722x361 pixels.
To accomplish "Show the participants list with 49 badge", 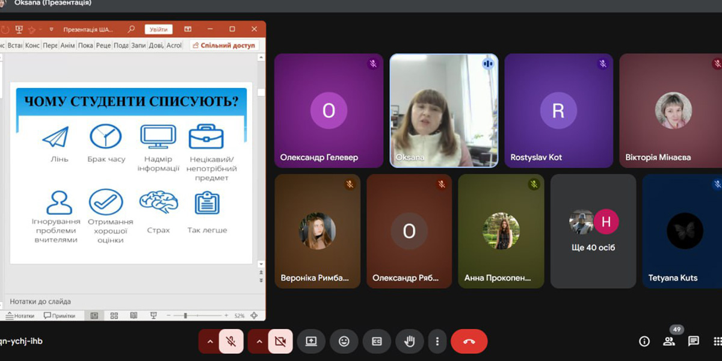I will pyautogui.click(x=669, y=341).
